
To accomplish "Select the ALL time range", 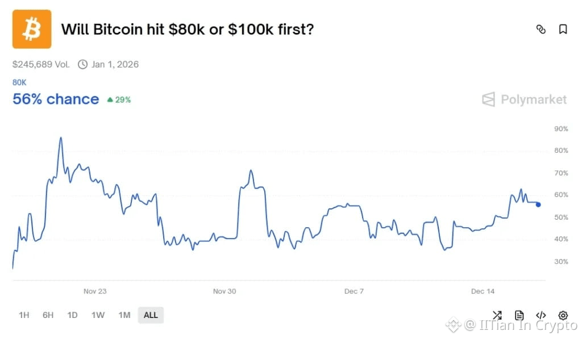I will pos(151,315).
